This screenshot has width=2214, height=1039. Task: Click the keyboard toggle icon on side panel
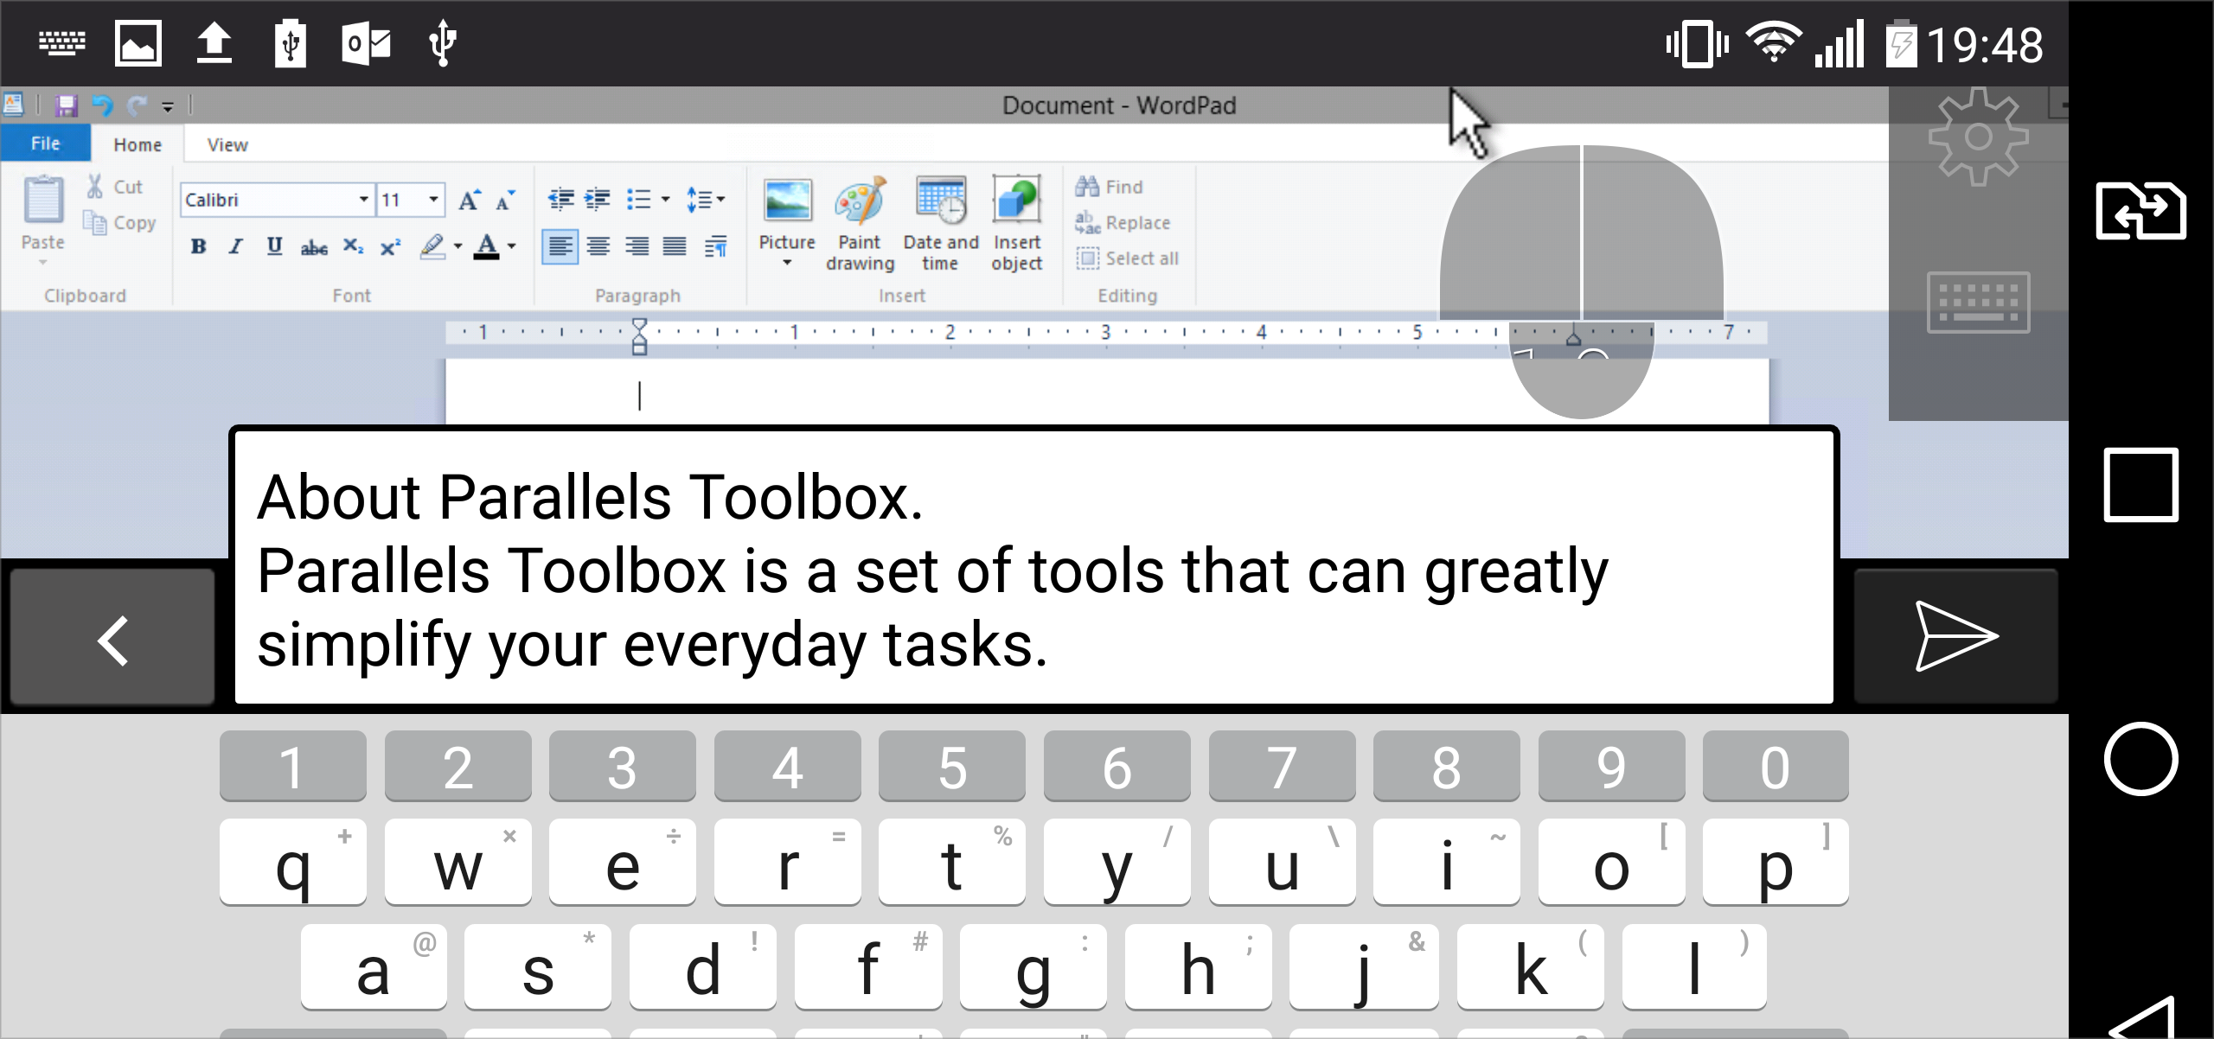pos(1978,303)
